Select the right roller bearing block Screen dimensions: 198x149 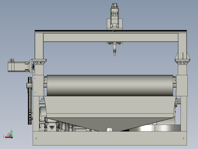pos(182,86)
